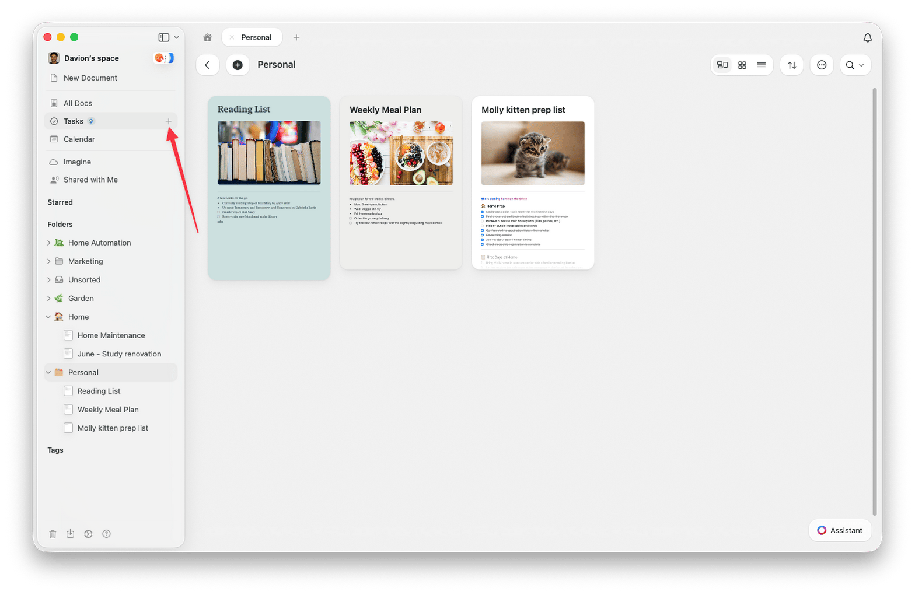This screenshot has height=595, width=915.
Task: Click the Folders section header
Action: 60,225
